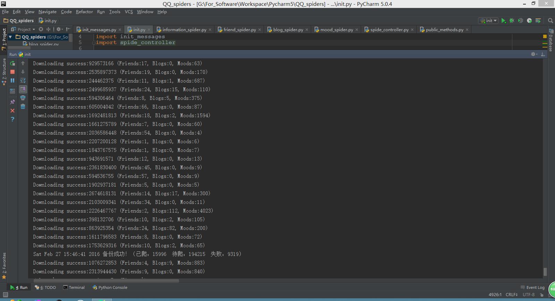Open the Navigate menu

47,12
